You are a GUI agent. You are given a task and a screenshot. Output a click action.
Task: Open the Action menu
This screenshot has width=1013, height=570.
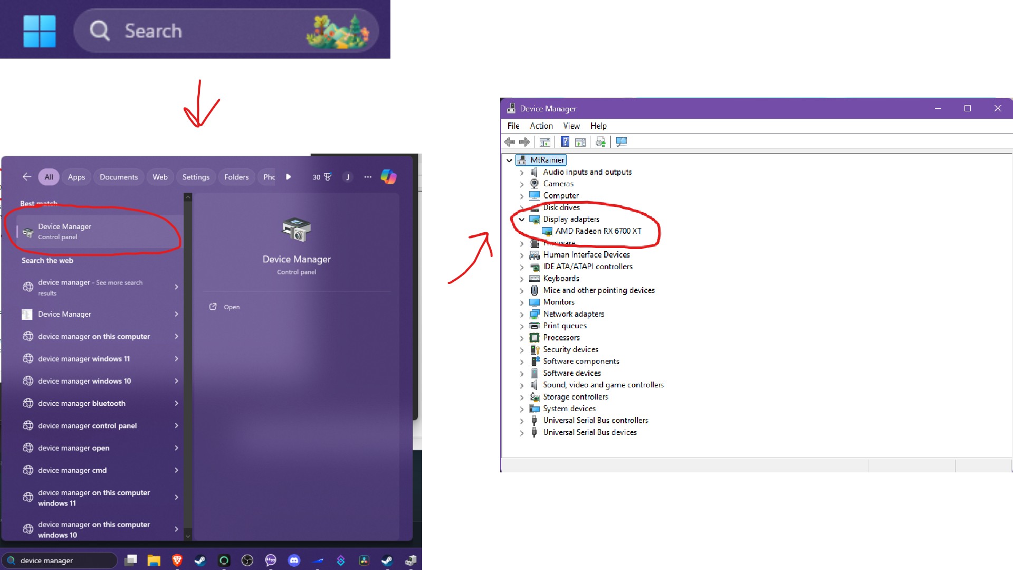coord(541,126)
